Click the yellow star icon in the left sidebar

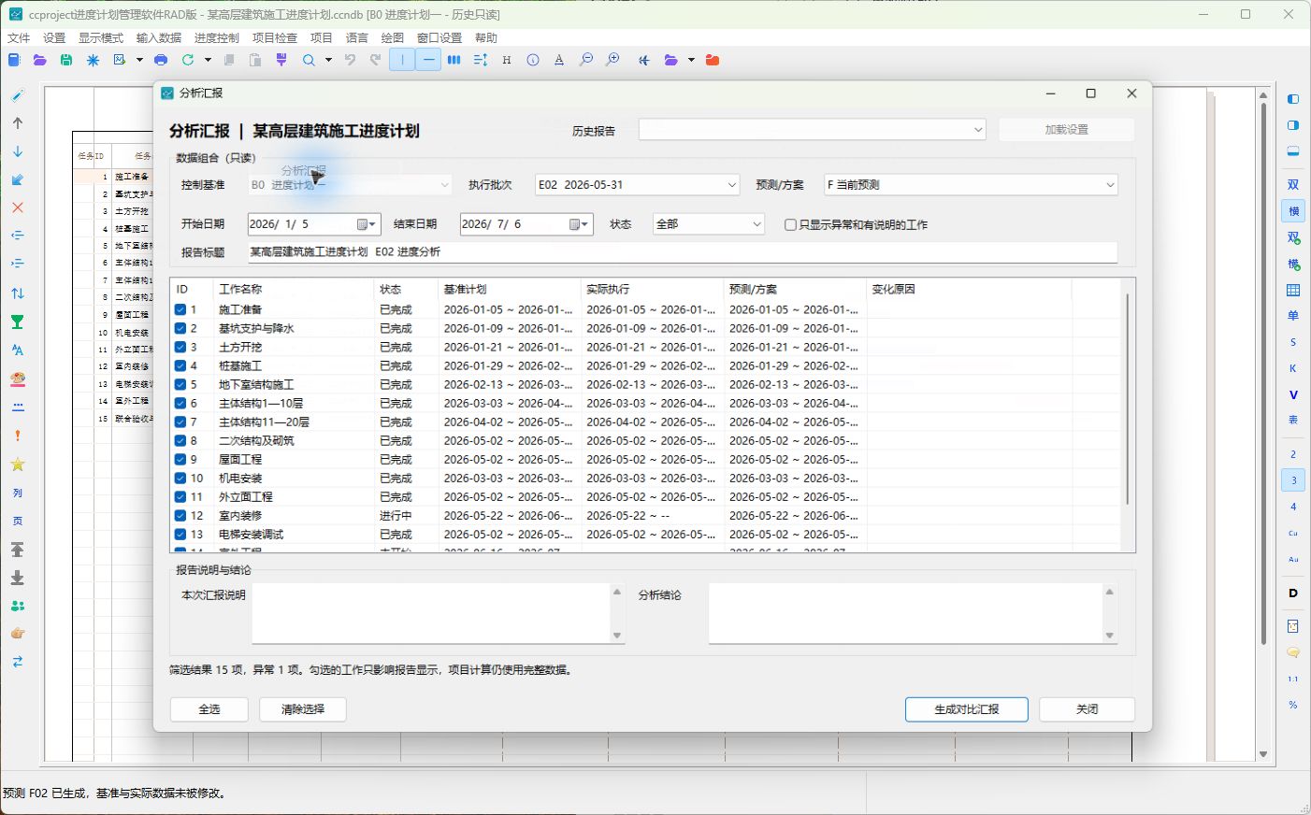(17, 465)
